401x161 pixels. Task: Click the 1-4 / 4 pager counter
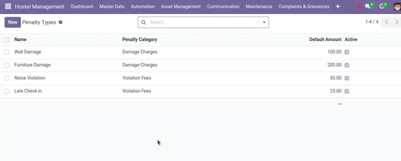372,22
